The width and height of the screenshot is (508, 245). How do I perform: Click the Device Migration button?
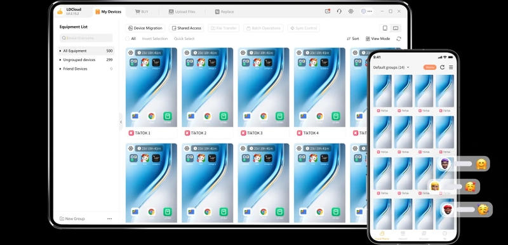(x=145, y=28)
